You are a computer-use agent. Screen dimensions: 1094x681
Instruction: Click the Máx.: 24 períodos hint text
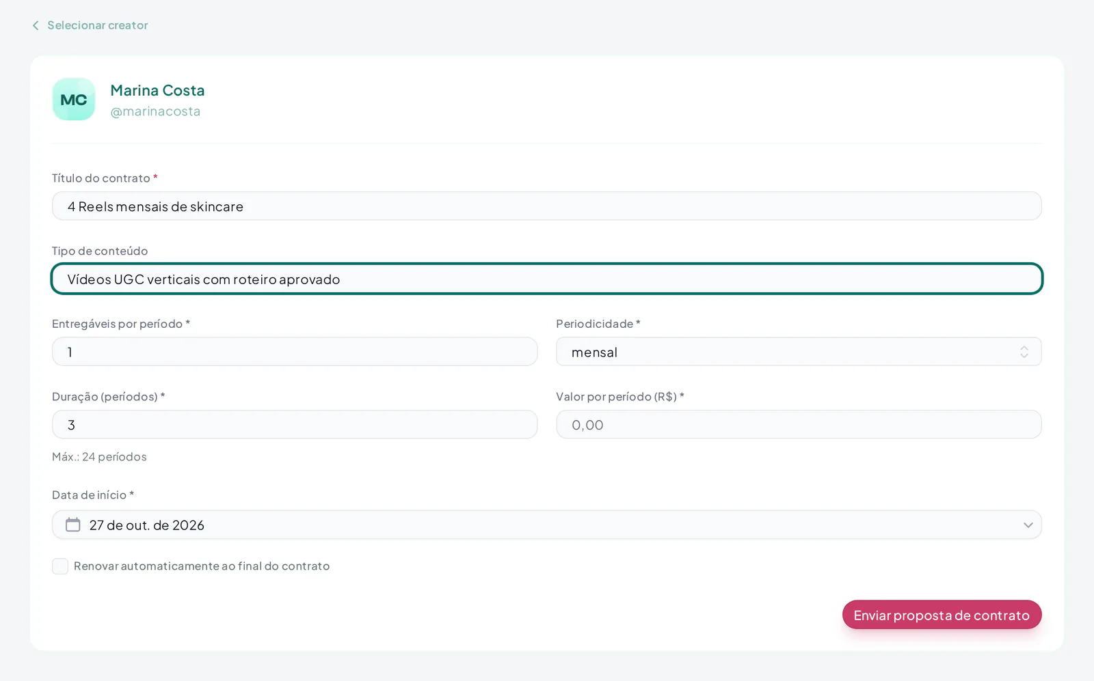(x=99, y=457)
